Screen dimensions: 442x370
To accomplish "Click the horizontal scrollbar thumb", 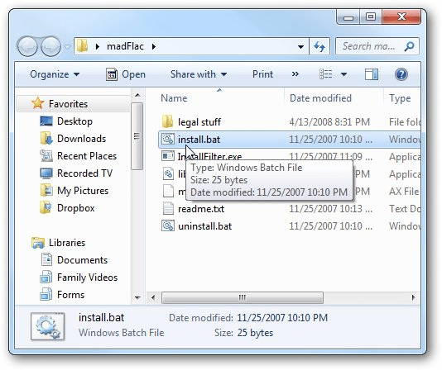I will click(243, 297).
